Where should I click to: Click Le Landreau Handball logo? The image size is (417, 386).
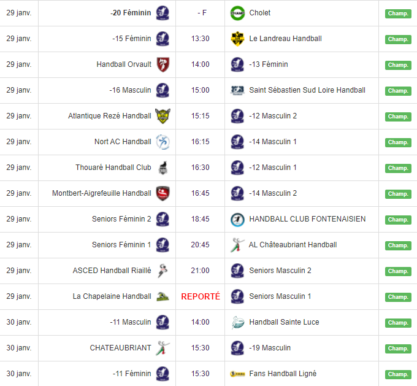(x=237, y=39)
